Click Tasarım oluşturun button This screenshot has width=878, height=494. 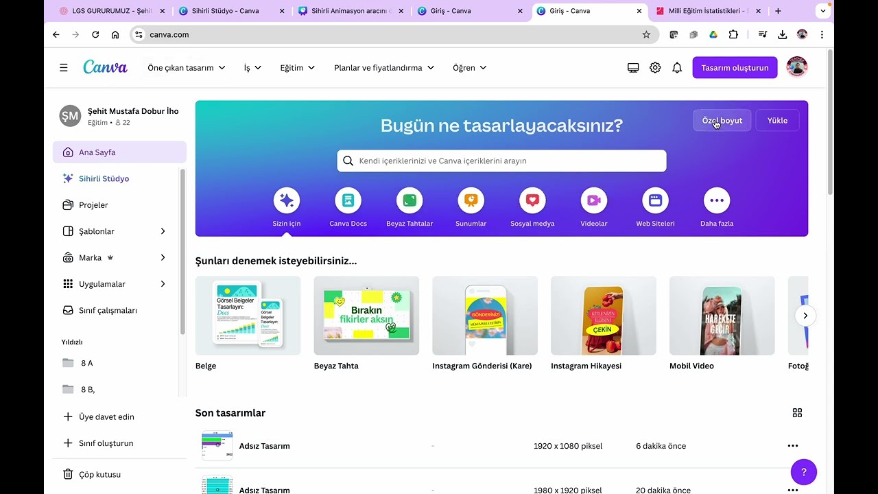(735, 68)
